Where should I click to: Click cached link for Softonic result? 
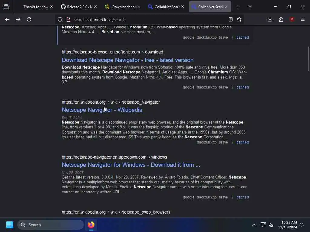243,87
